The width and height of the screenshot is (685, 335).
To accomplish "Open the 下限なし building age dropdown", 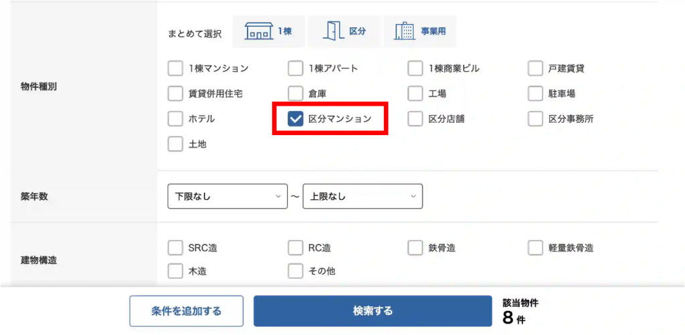I will pyautogui.click(x=227, y=197).
